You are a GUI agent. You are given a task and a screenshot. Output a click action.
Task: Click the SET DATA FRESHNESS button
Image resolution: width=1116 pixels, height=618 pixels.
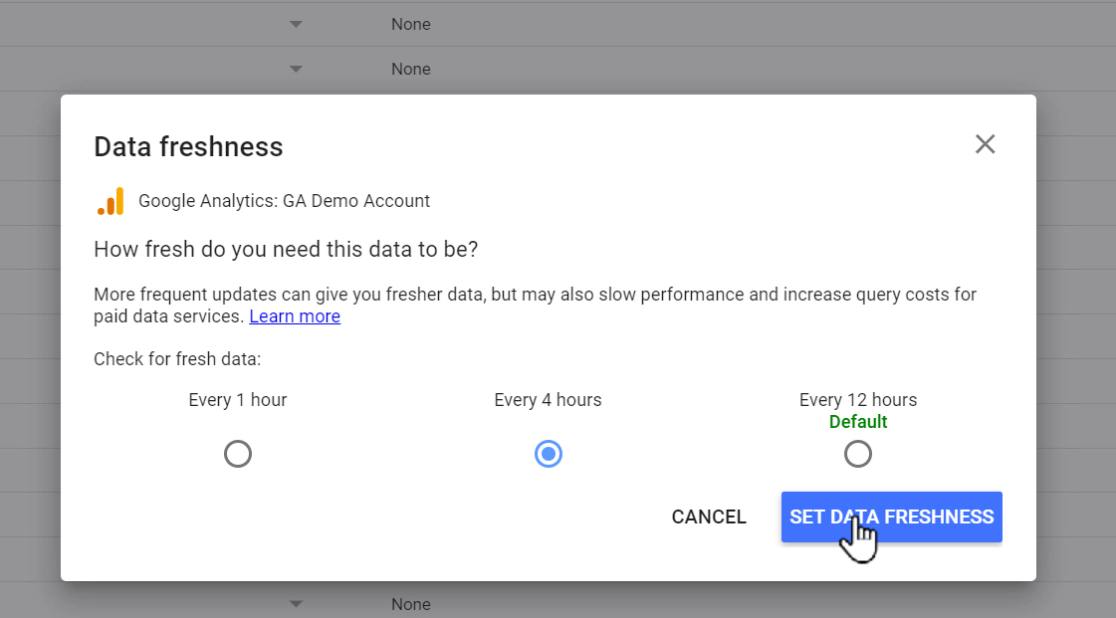click(x=892, y=517)
